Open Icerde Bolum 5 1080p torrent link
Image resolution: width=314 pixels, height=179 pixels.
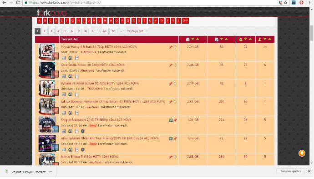[x=89, y=156]
